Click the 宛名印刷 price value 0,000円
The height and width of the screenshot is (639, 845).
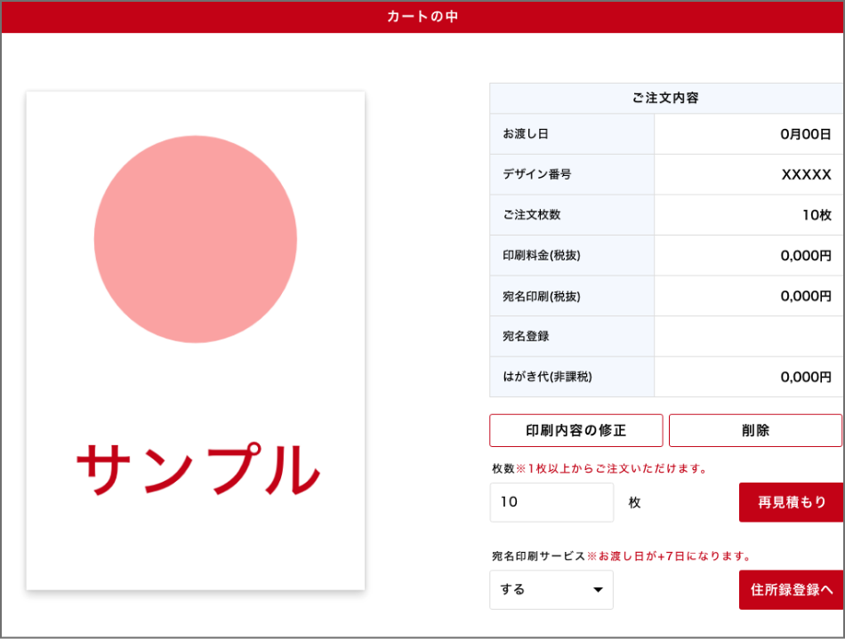[806, 296]
